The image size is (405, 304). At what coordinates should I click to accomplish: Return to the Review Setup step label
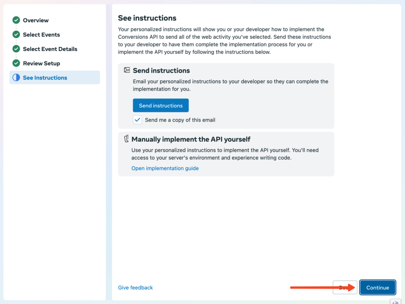point(41,63)
